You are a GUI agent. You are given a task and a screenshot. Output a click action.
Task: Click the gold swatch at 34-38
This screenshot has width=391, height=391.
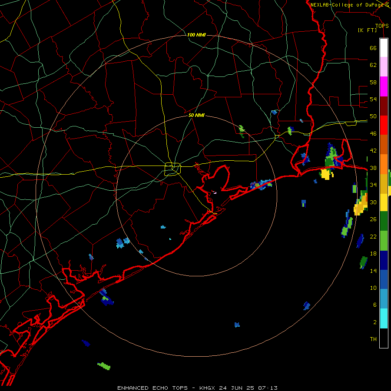384,184
